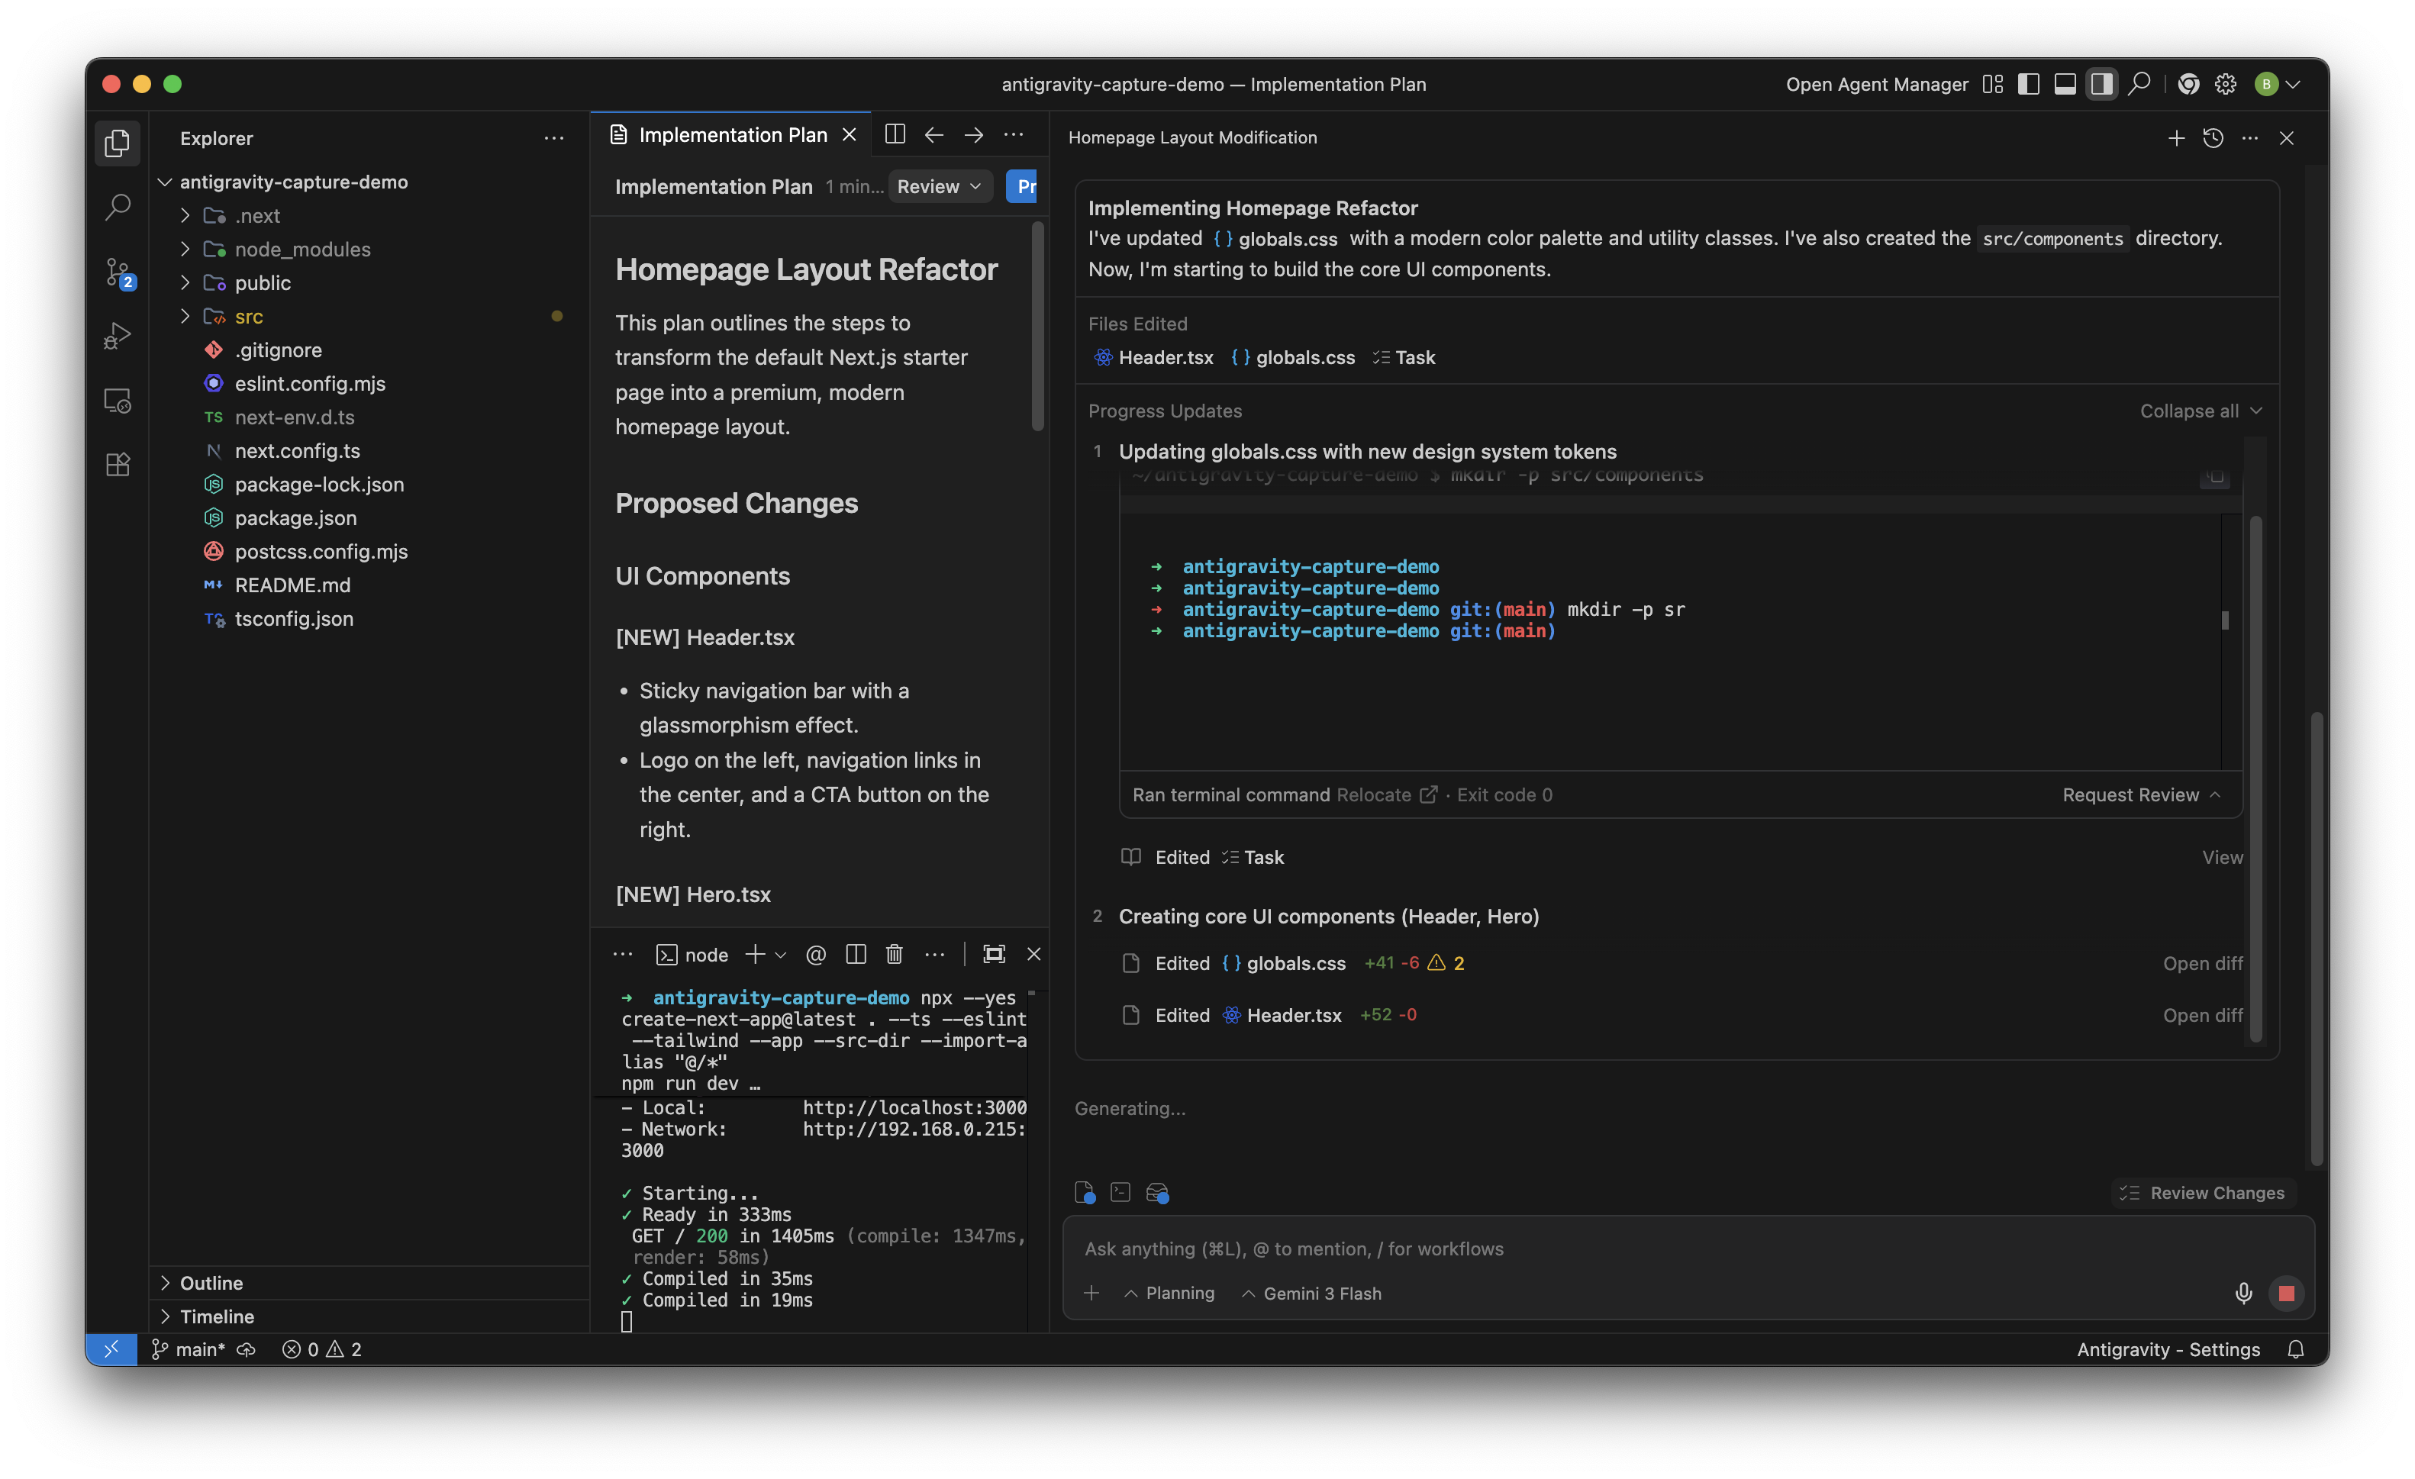Viewport: 2415px width, 1479px height.
Task: Toggle the agent side panel
Action: pyautogui.click(x=2101, y=84)
